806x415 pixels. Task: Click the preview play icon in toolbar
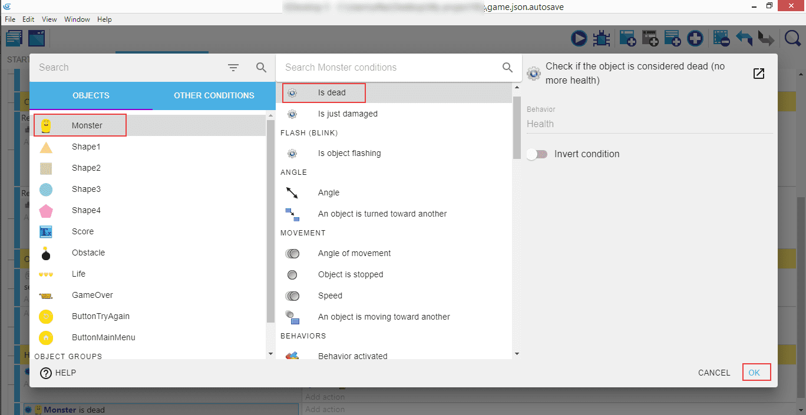pyautogui.click(x=579, y=39)
